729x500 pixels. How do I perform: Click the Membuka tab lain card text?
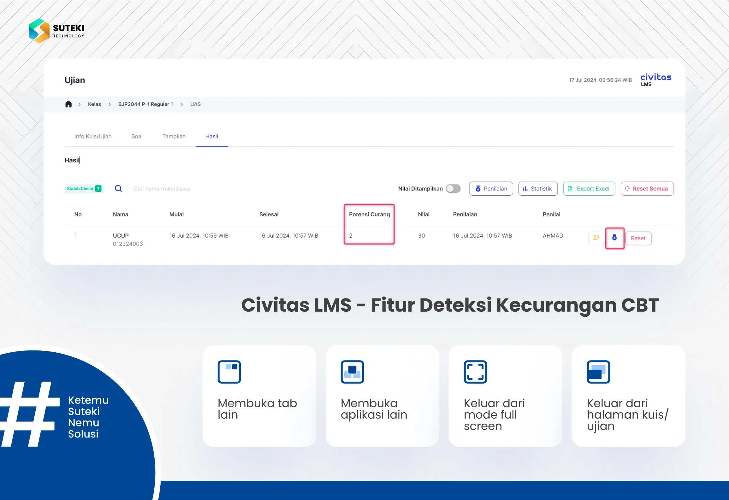tap(258, 409)
